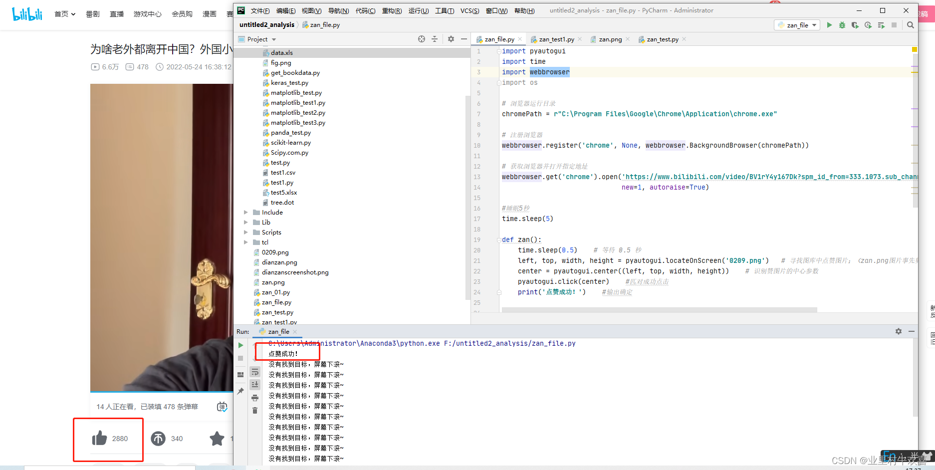Open the VCS(S) menu
Screen dimensions: 935x470
pos(469,10)
